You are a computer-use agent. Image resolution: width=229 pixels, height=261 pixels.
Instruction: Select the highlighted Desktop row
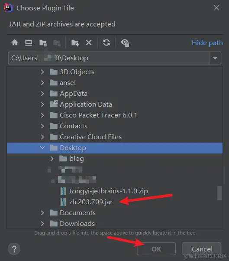tap(115, 148)
